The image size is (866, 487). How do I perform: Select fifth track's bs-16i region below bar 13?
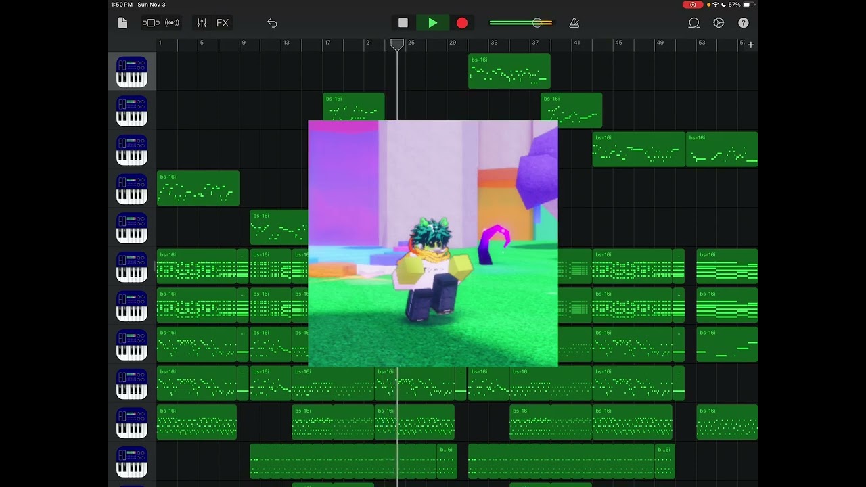(x=279, y=227)
